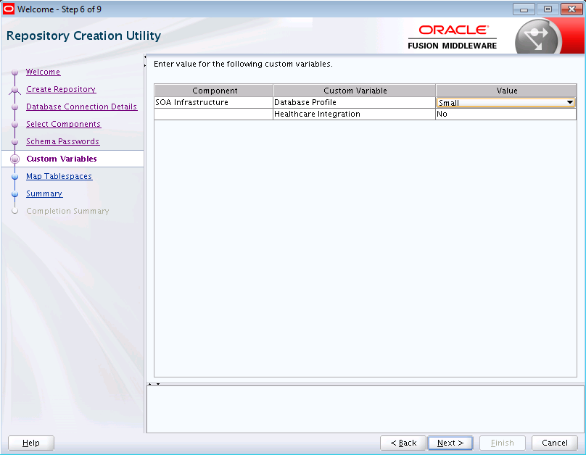Close the Repository Creation Utility window
586x455 pixels.
[x=571, y=9]
